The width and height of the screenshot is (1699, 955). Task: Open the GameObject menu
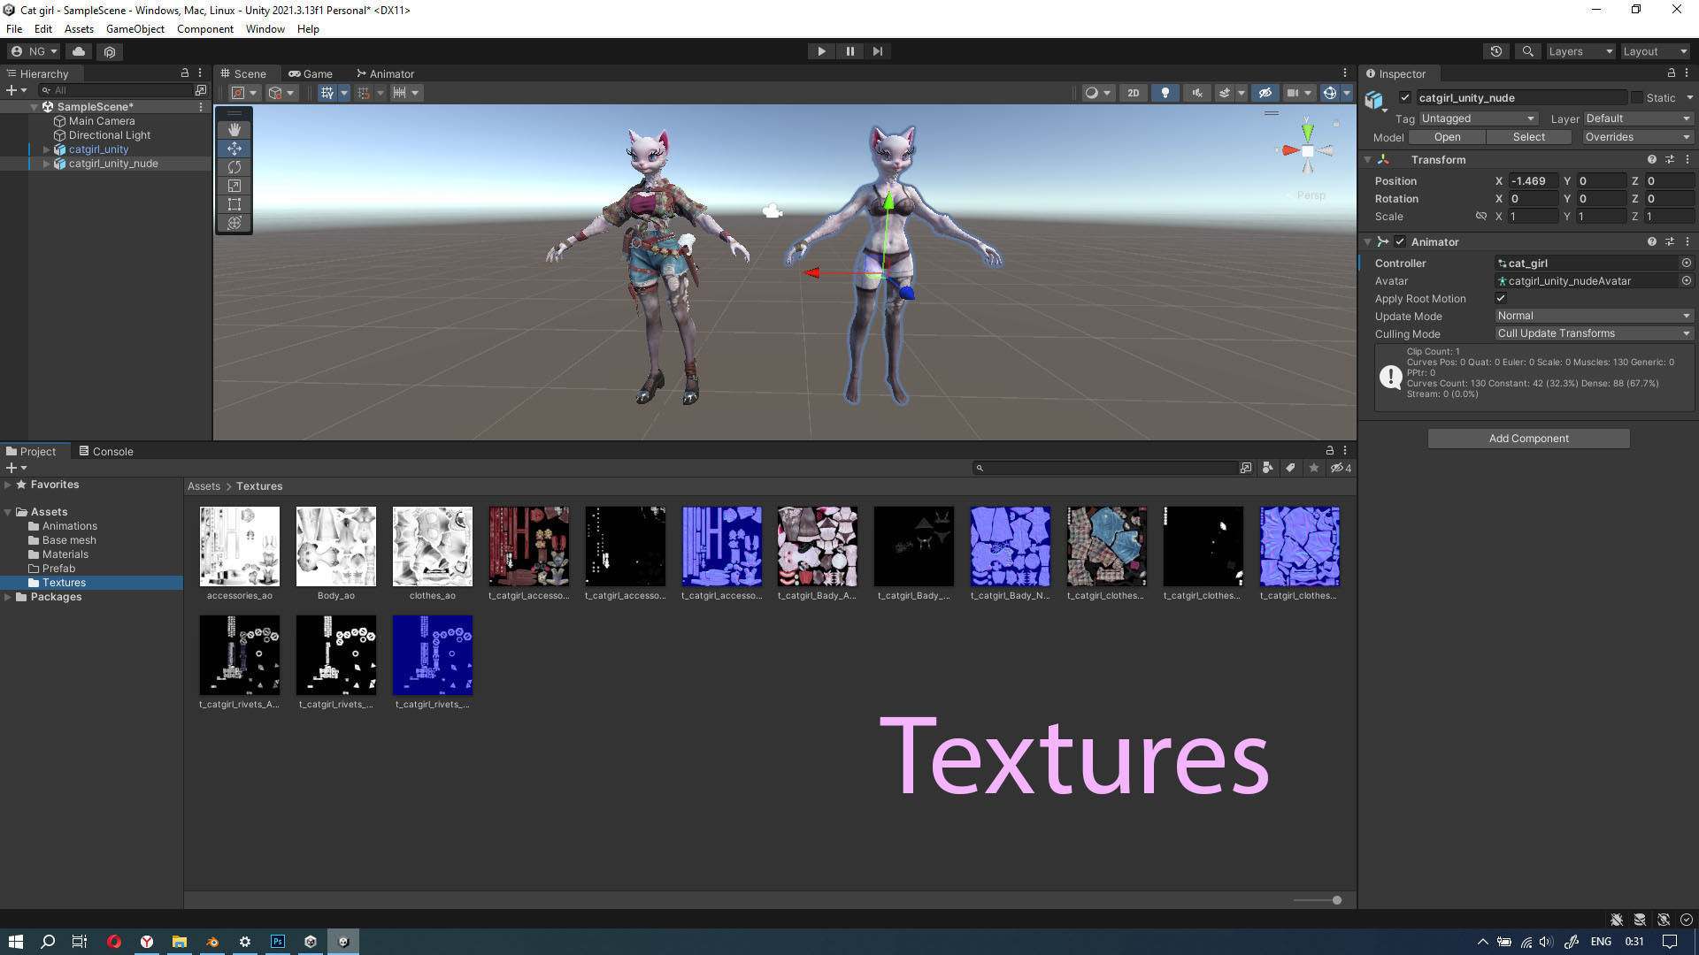click(x=135, y=28)
